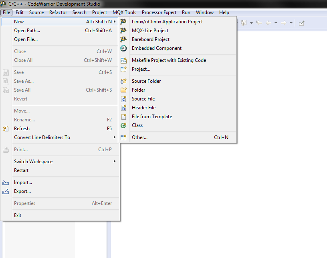
Task: Open the MQX Tools menu
Action: tap(124, 12)
